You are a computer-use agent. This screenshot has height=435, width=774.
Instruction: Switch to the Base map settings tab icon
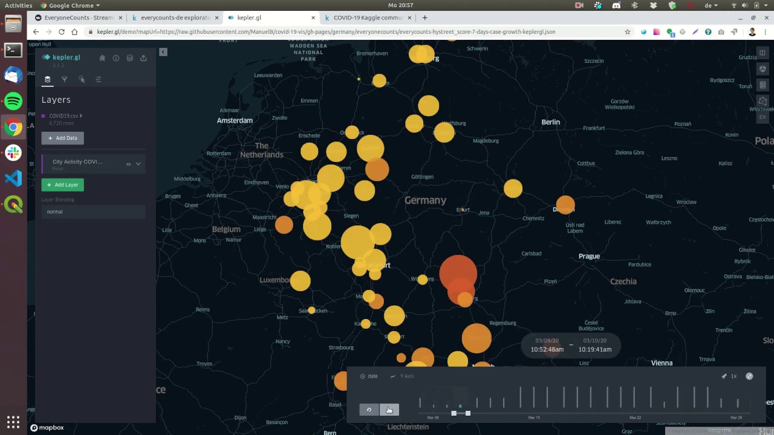(x=99, y=79)
